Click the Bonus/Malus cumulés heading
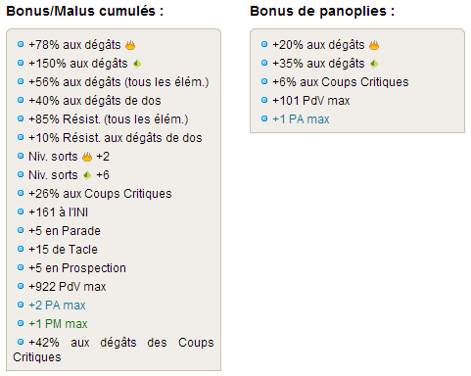The height and width of the screenshot is (376, 471). 85,11
